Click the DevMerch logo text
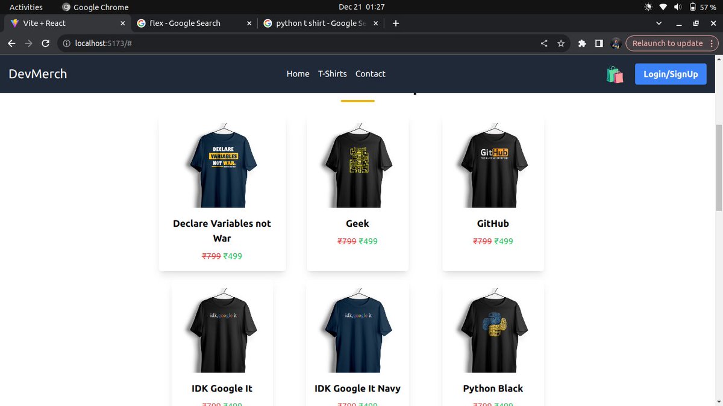Screen dimensions: 723x406 point(38,73)
